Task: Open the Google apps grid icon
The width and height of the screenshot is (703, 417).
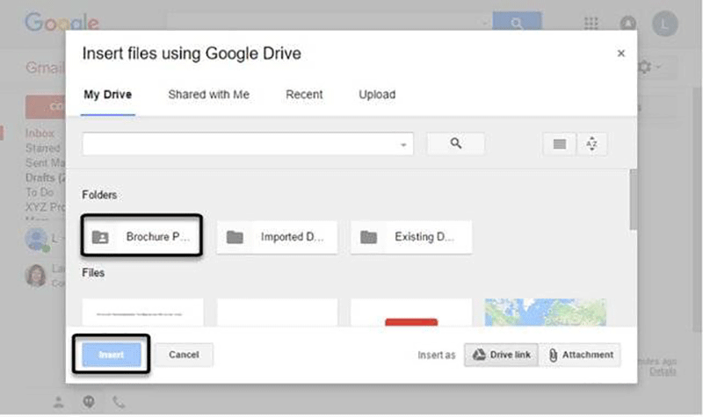Action: [591, 24]
